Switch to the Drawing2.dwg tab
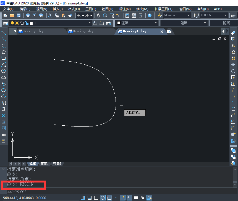The width and height of the screenshot is (238, 201). coord(83,31)
